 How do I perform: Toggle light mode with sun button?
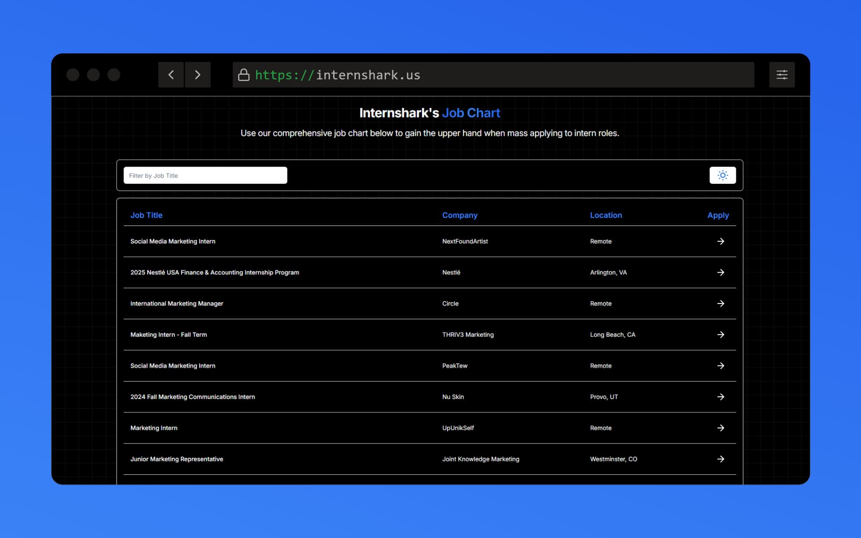(x=722, y=175)
